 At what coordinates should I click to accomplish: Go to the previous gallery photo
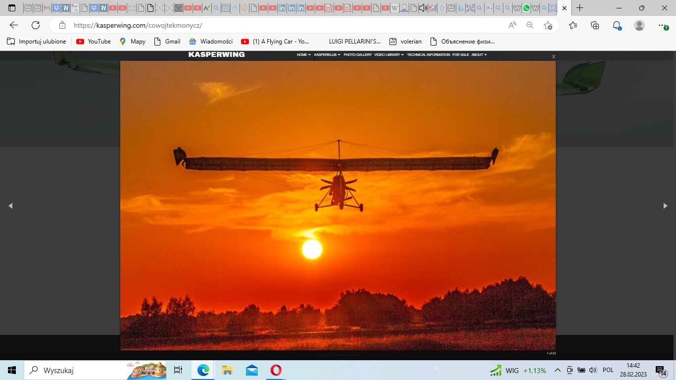click(x=10, y=206)
